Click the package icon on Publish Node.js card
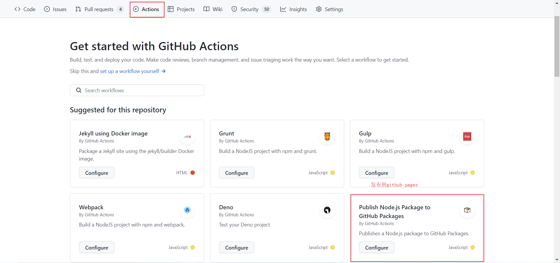Image resolution: width=560 pixels, height=263 pixels. pyautogui.click(x=467, y=210)
